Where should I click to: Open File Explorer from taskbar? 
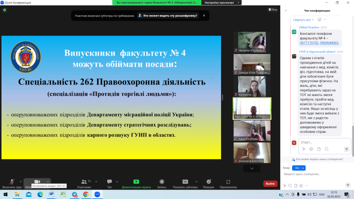(x=17, y=194)
